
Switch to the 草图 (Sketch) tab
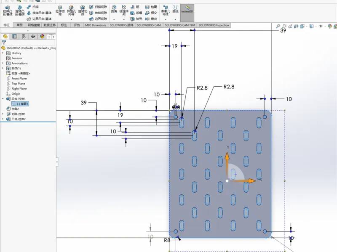pyautogui.click(x=19, y=25)
